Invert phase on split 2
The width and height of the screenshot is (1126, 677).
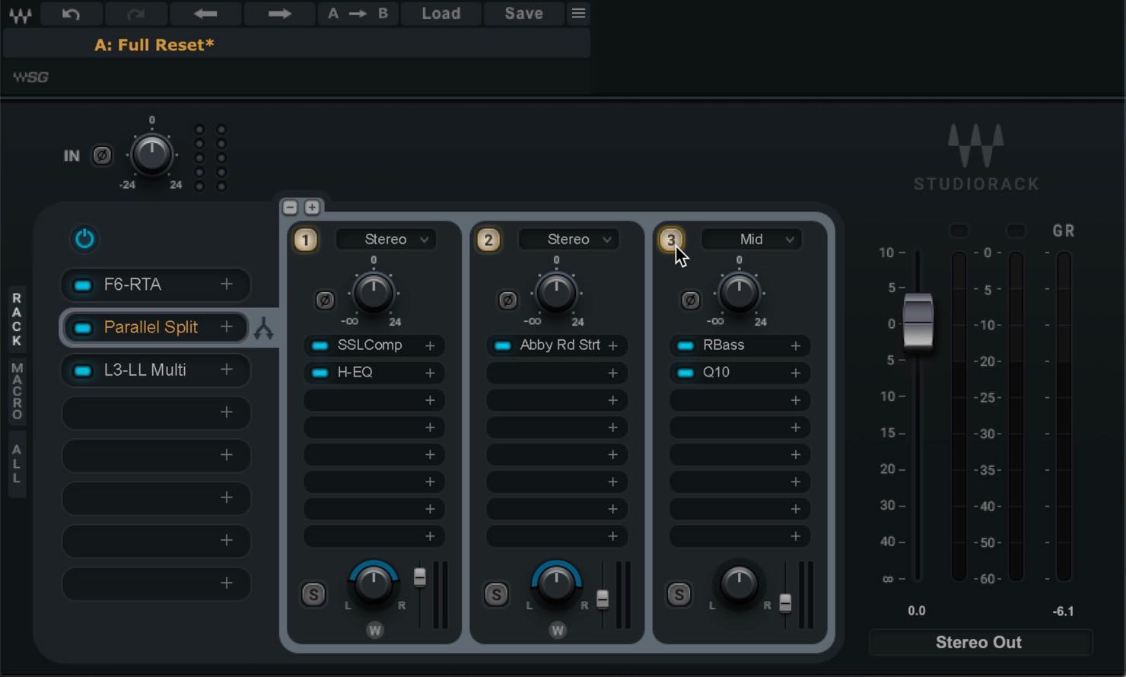507,300
